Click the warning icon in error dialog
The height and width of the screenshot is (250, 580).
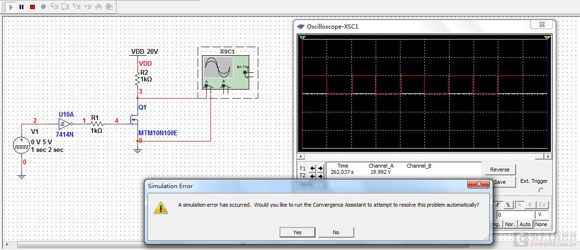tap(161, 207)
